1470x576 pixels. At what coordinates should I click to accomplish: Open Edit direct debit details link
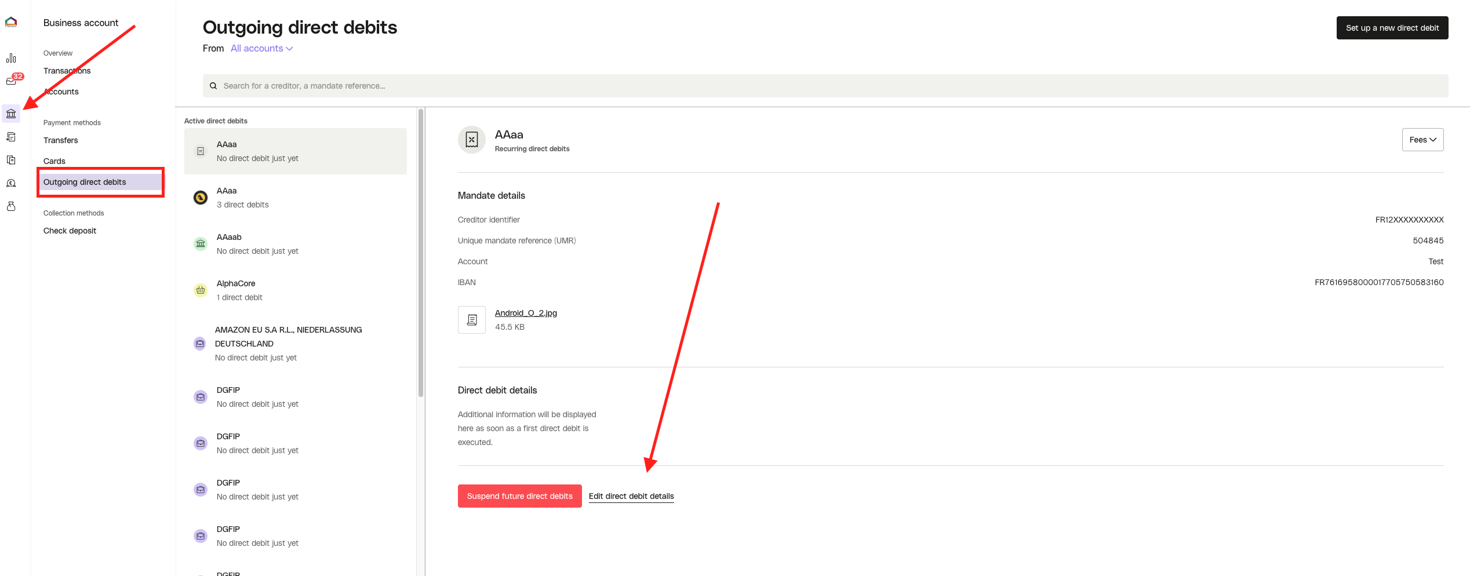[x=631, y=496]
